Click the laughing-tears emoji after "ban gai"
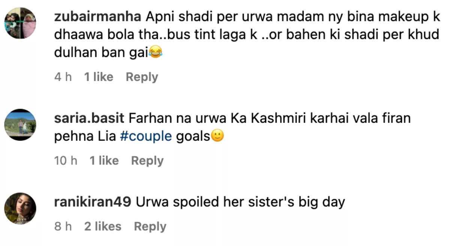Image resolution: width=450 pixels, height=246 pixels. [x=156, y=53]
